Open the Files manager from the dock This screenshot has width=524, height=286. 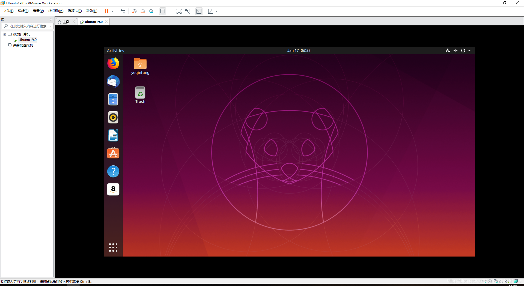point(113,99)
